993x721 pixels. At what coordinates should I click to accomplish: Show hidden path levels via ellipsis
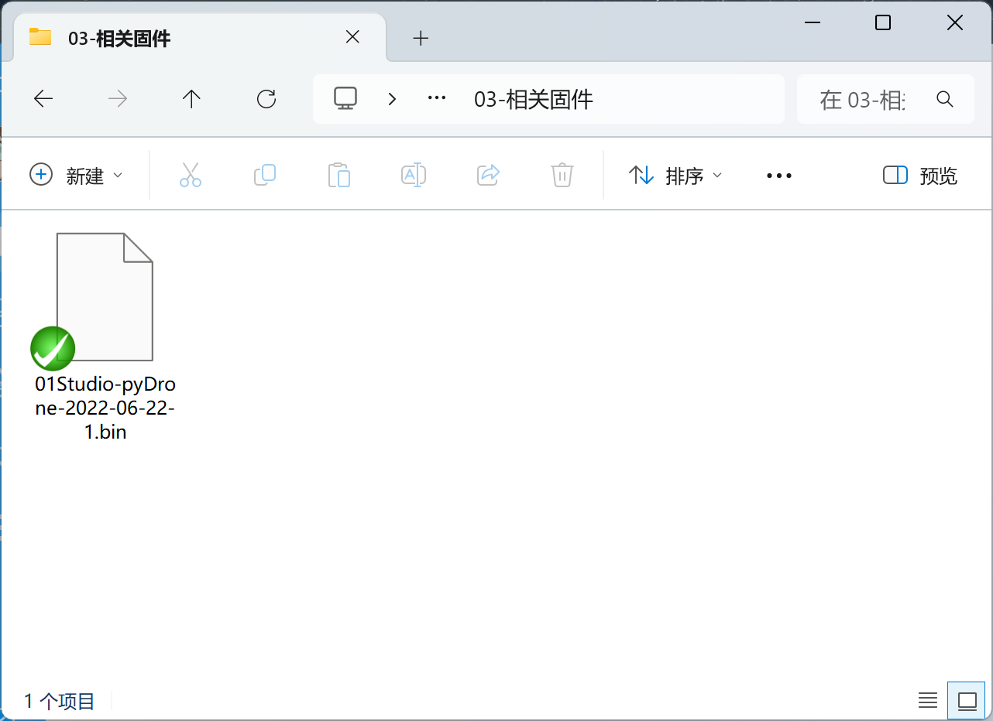(x=438, y=98)
